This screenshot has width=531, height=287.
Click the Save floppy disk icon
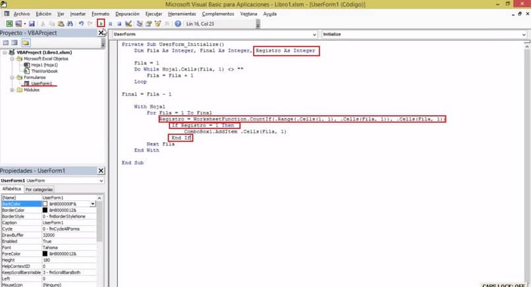[32, 24]
